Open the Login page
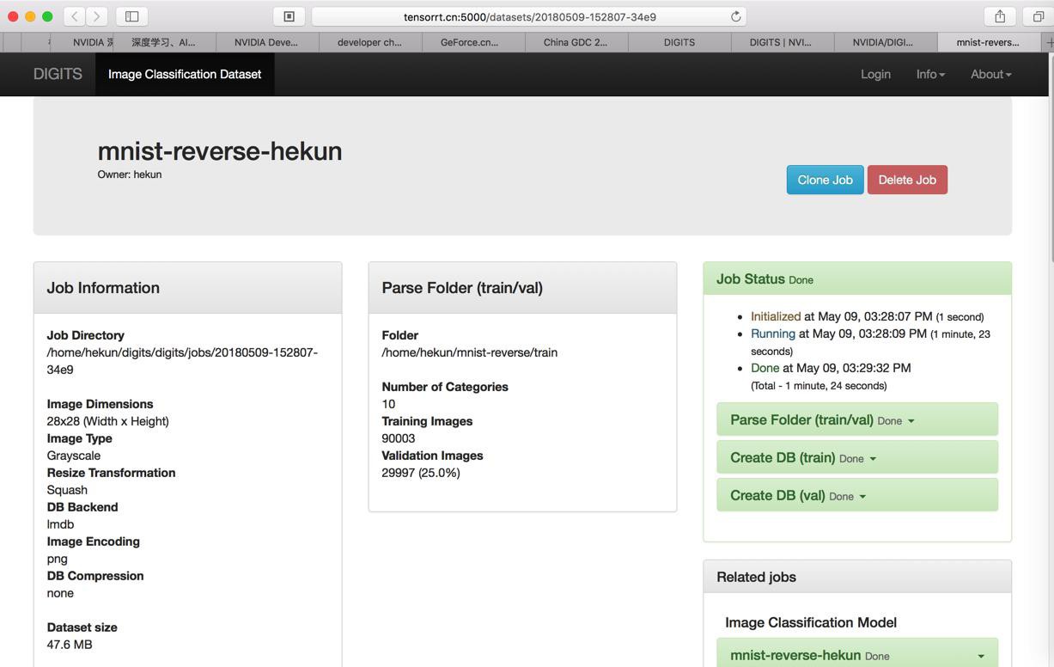Image resolution: width=1054 pixels, height=667 pixels. (875, 74)
